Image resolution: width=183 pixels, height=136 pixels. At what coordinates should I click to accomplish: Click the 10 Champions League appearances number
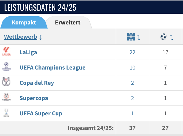click(x=132, y=68)
